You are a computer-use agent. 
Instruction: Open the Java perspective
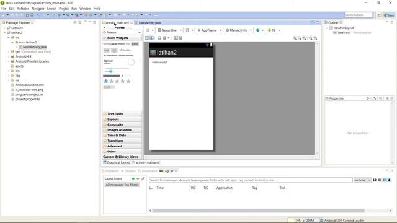point(389,15)
